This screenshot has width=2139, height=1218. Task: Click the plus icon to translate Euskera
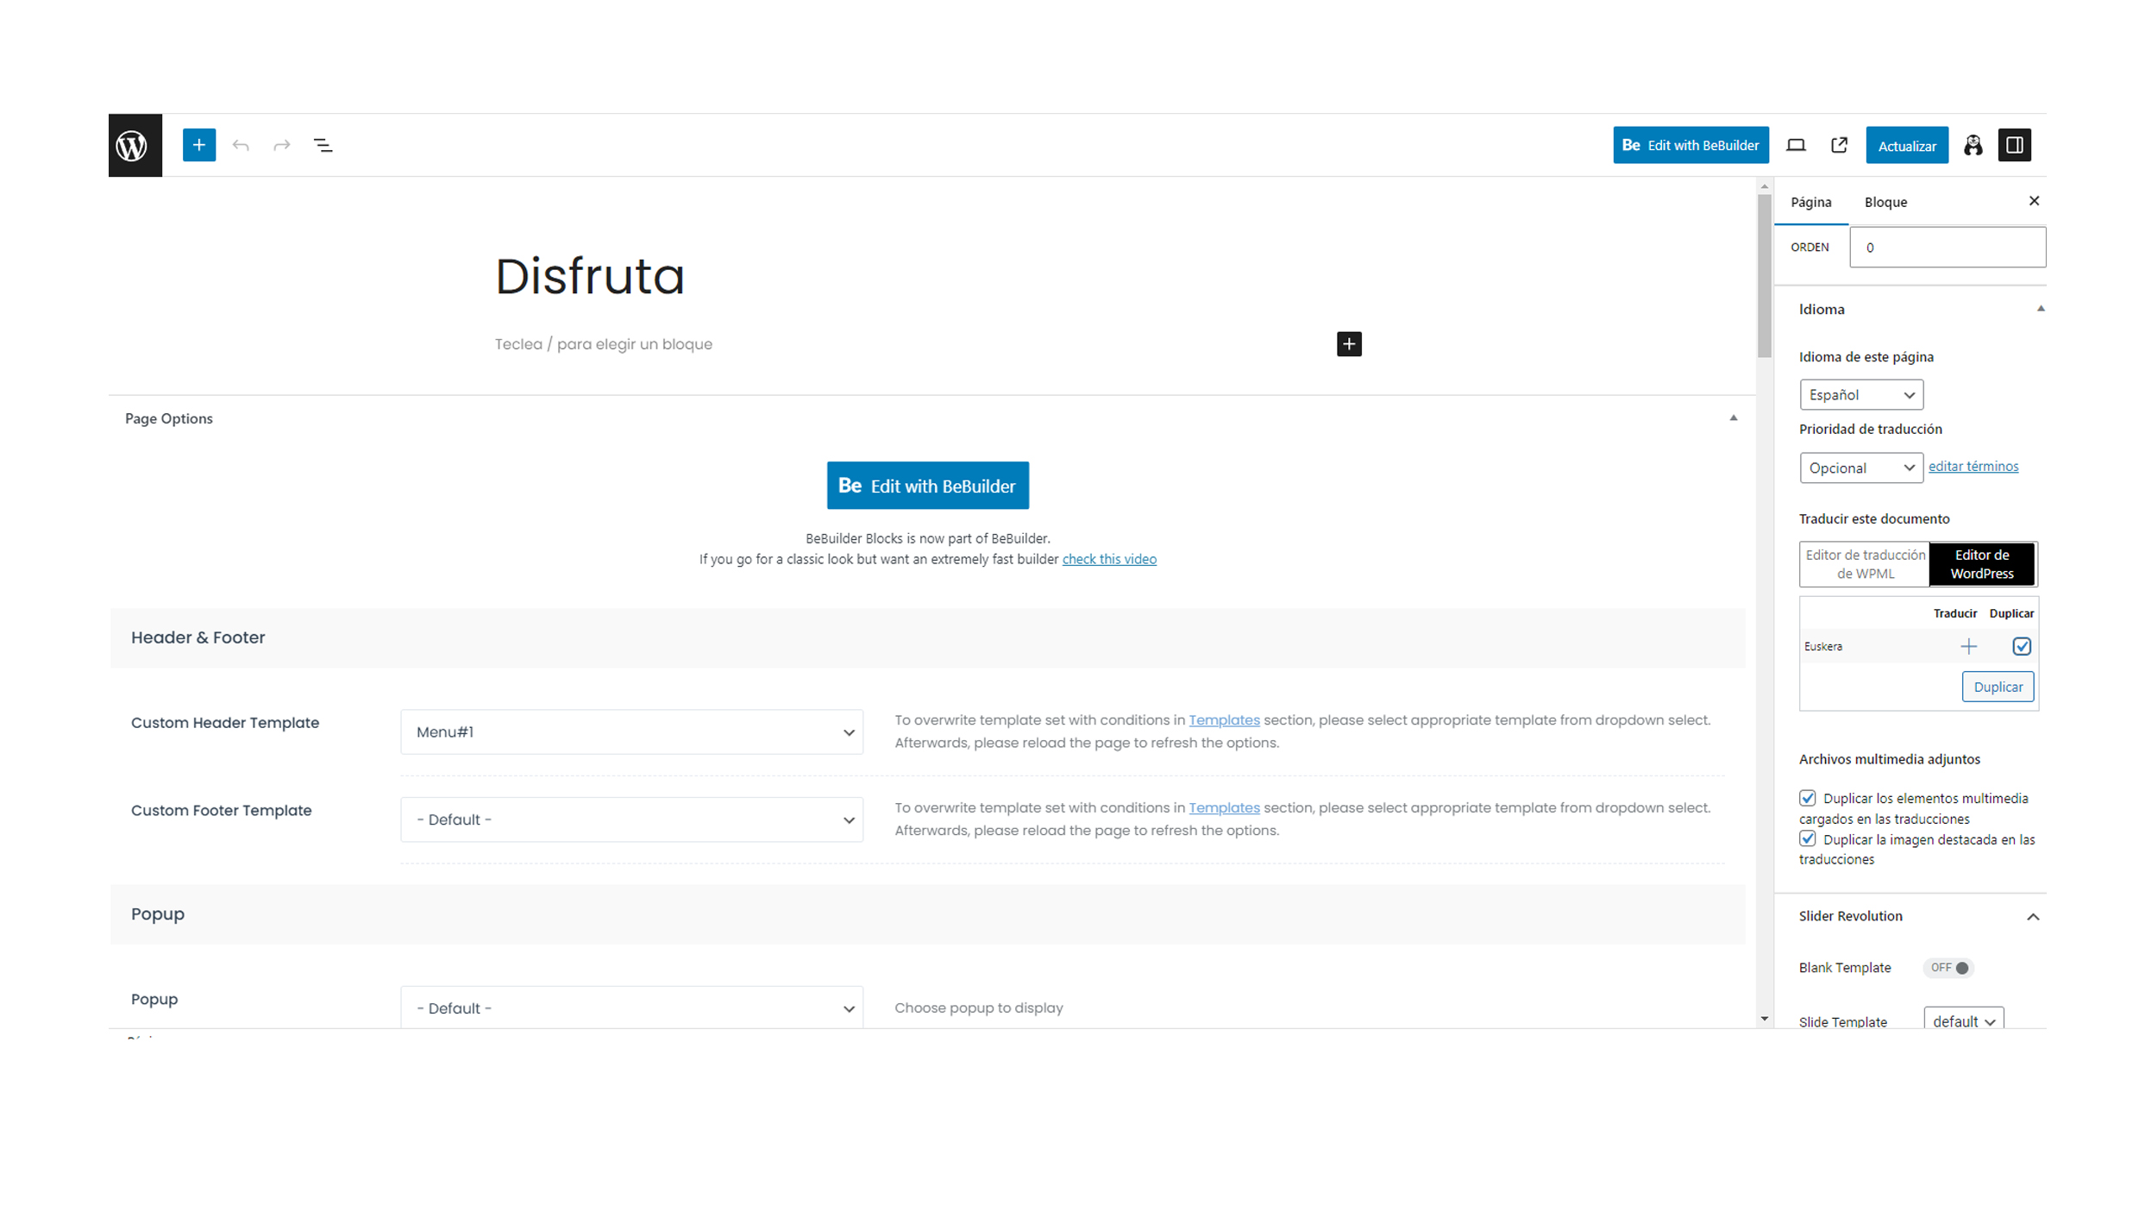point(1968,646)
